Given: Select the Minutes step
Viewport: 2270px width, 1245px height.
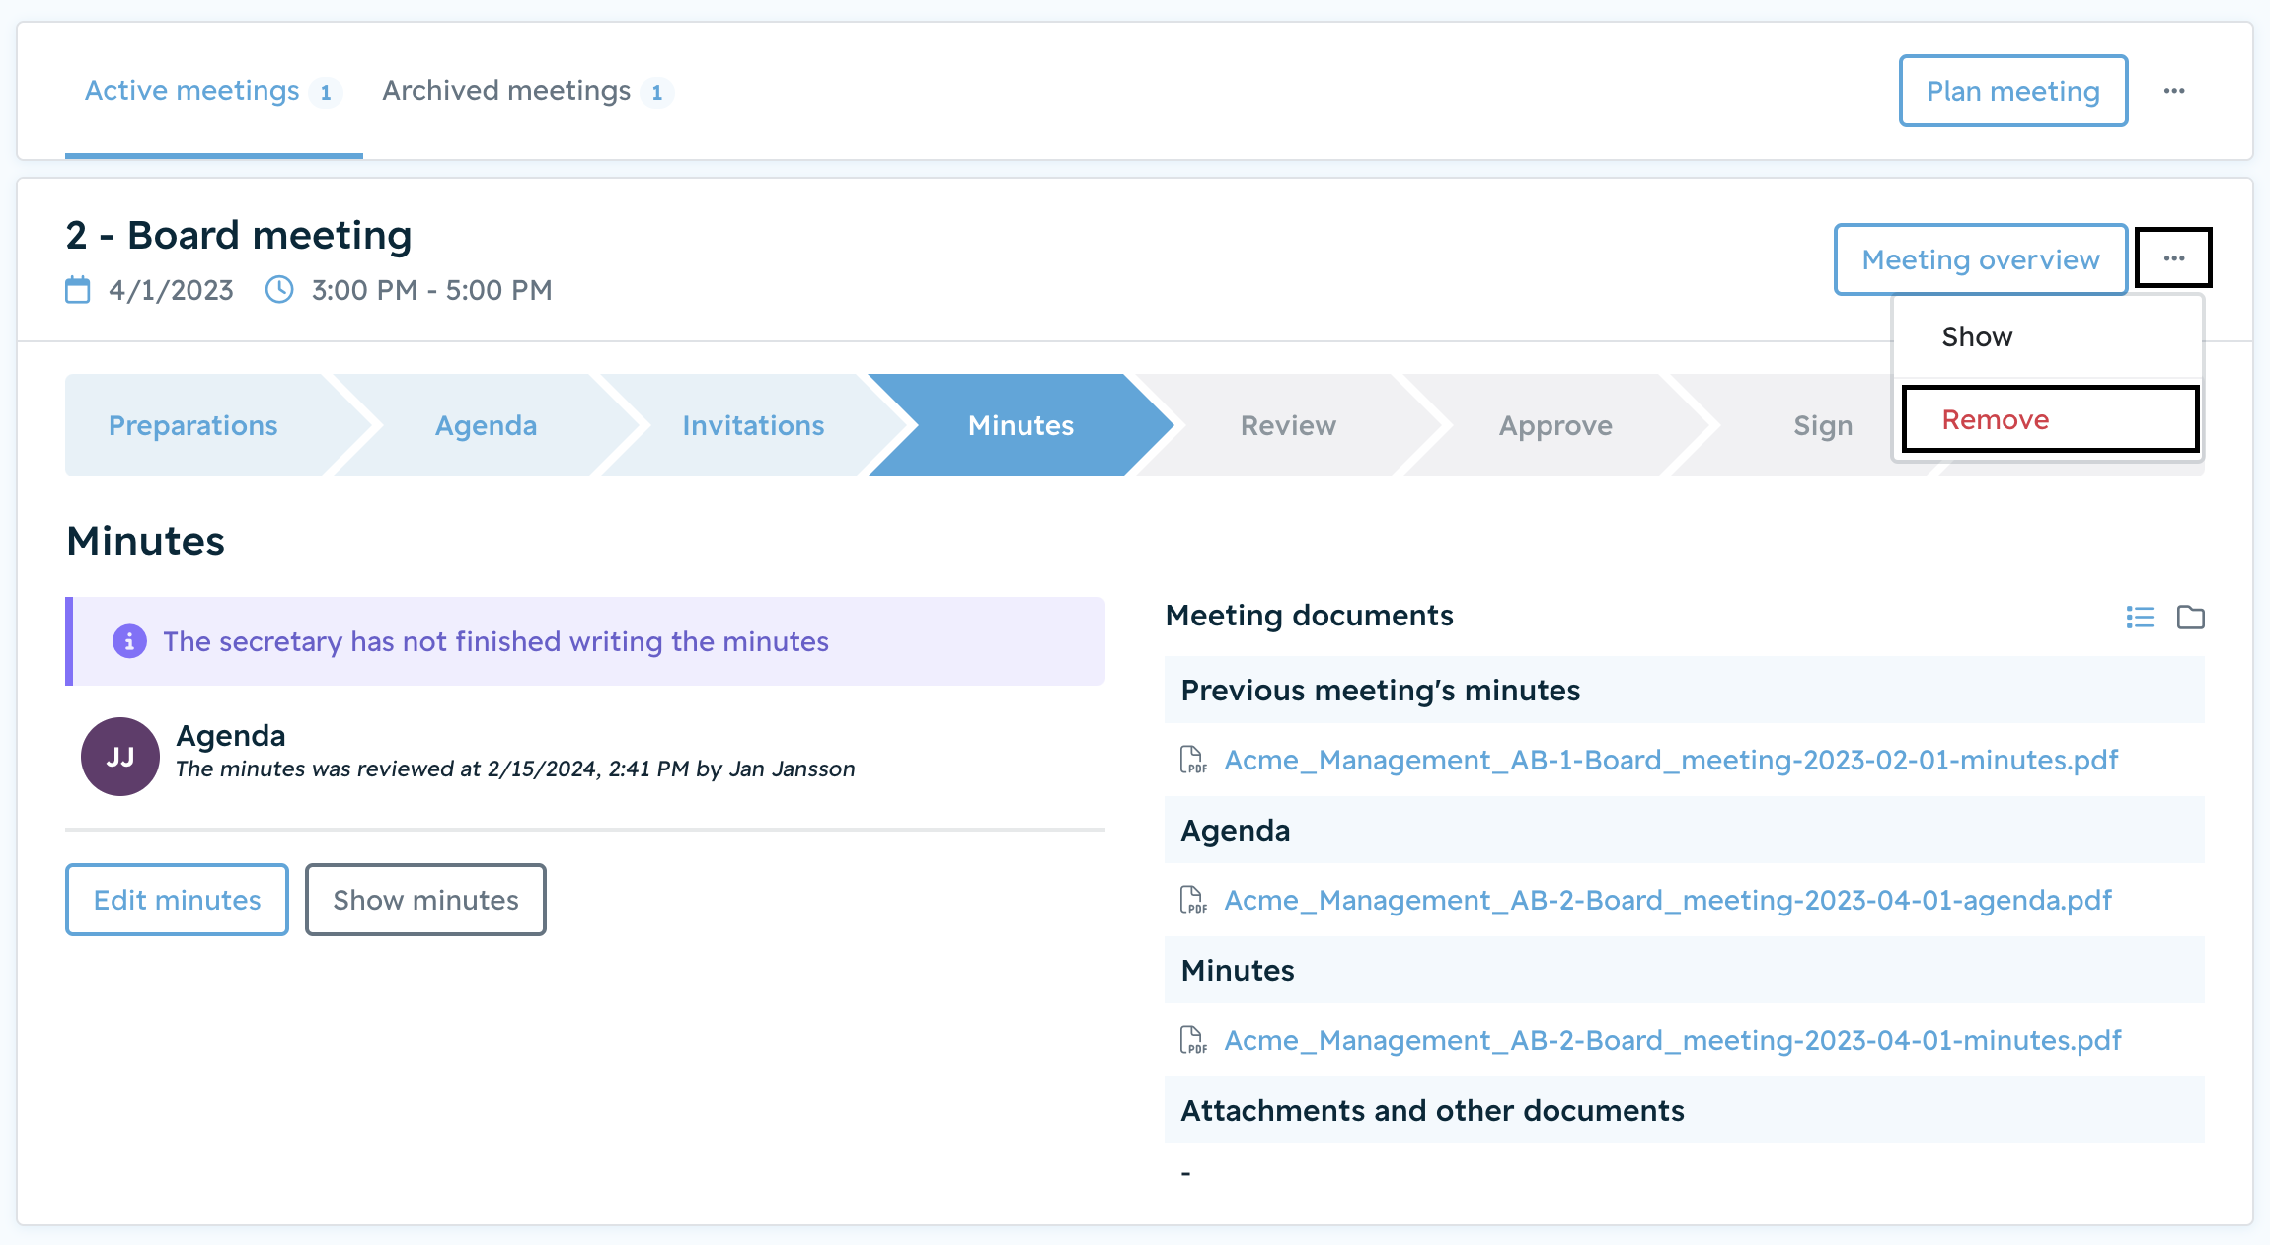Looking at the screenshot, I should pos(1021,425).
